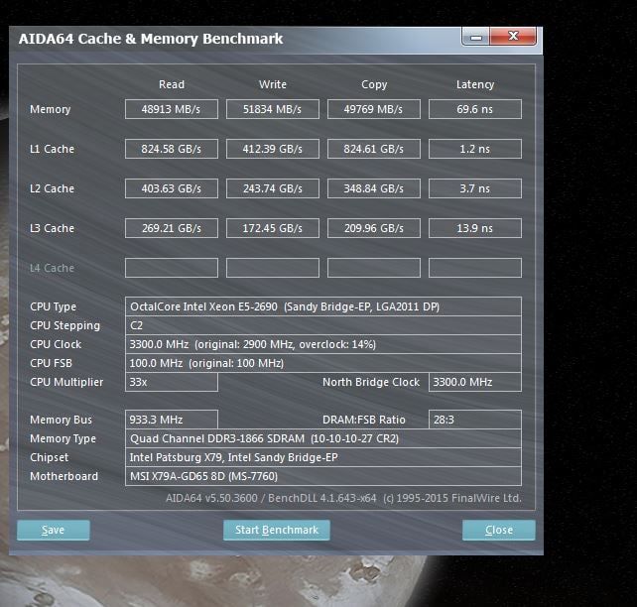Viewport: 637px width, 607px height.
Task: Click the empty L4 Cache copy box
Action: tap(374, 268)
